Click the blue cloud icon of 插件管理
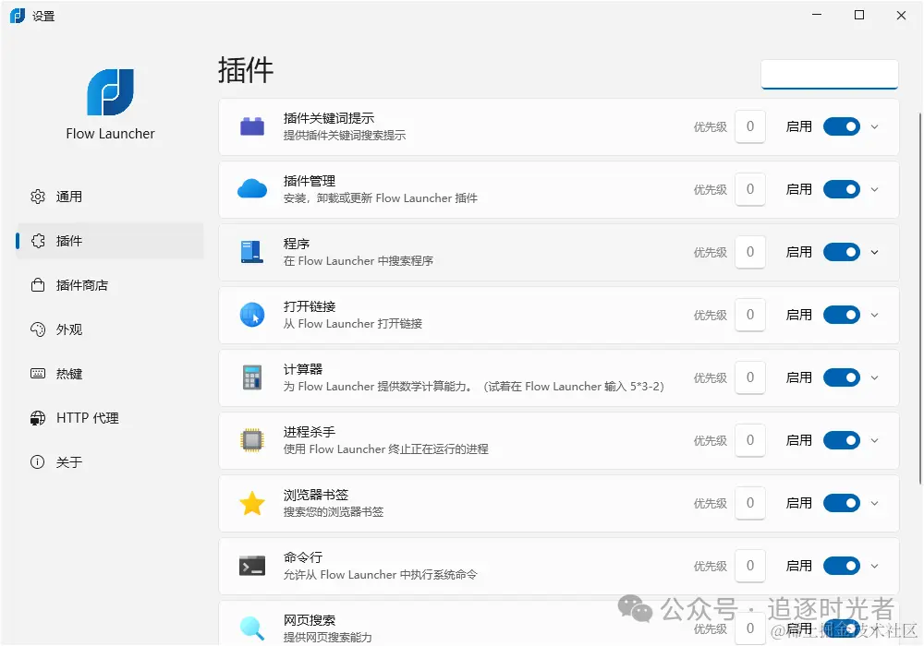Image resolution: width=924 pixels, height=646 pixels. 252,189
